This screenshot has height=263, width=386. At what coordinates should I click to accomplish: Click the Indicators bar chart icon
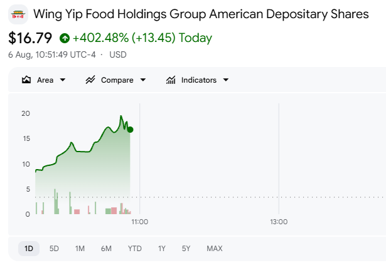171,80
